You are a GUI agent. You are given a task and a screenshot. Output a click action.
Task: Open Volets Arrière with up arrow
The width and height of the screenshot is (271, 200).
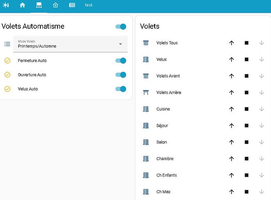point(231,92)
